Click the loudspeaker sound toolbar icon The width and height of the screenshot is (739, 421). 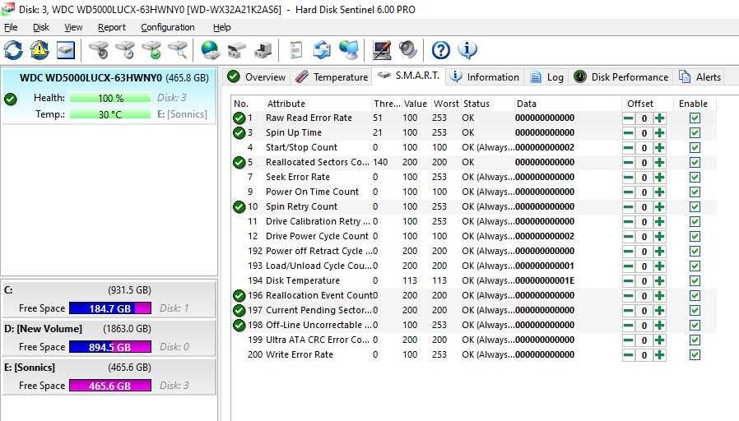[408, 50]
